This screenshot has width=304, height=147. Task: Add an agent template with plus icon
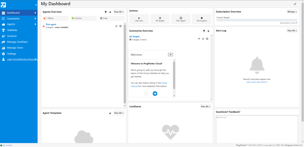coord(110,113)
